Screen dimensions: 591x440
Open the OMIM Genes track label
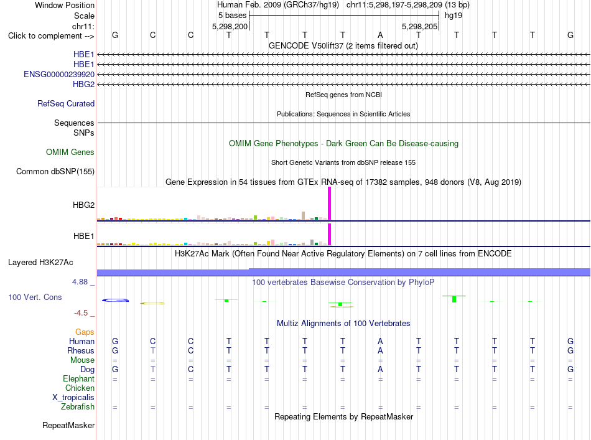point(70,152)
